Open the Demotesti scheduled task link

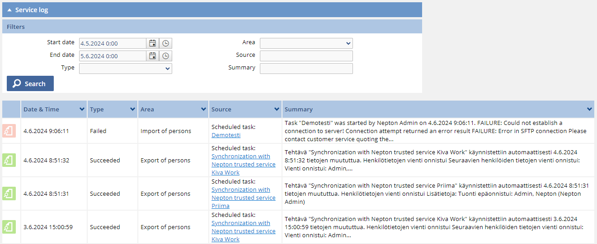[226, 135]
